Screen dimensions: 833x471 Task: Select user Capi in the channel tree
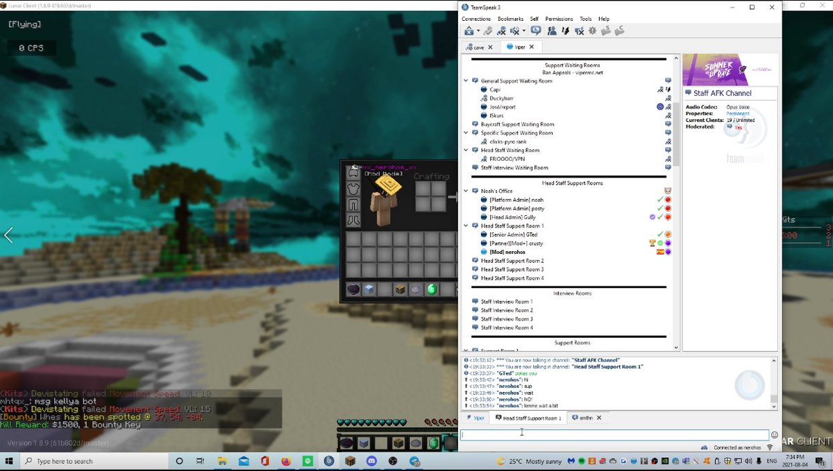pyautogui.click(x=494, y=89)
